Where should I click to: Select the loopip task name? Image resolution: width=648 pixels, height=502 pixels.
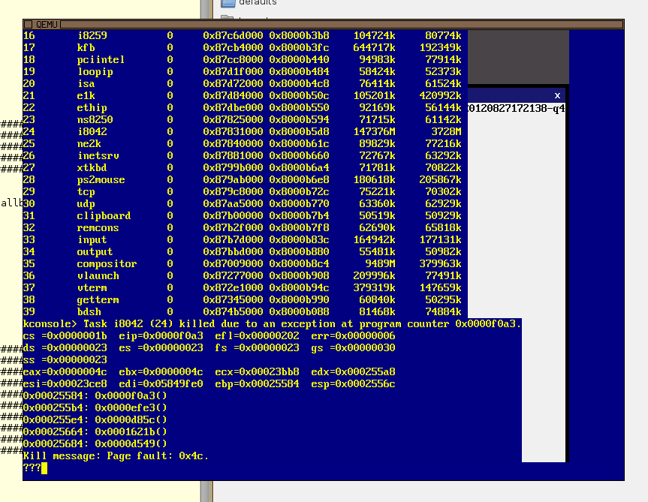pyautogui.click(x=95, y=72)
